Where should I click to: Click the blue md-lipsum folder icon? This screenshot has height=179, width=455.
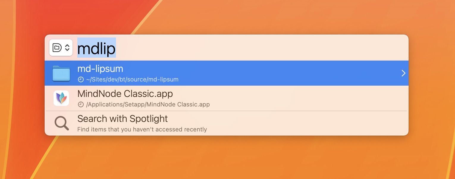(61, 73)
